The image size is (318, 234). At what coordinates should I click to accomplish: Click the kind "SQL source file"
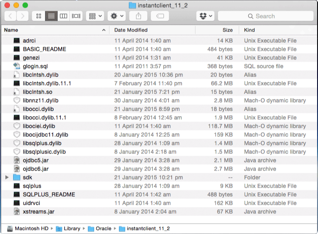coord(263,66)
